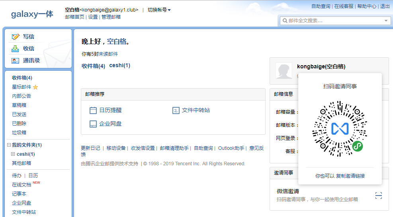Expand the search box options arrow

[386, 21]
